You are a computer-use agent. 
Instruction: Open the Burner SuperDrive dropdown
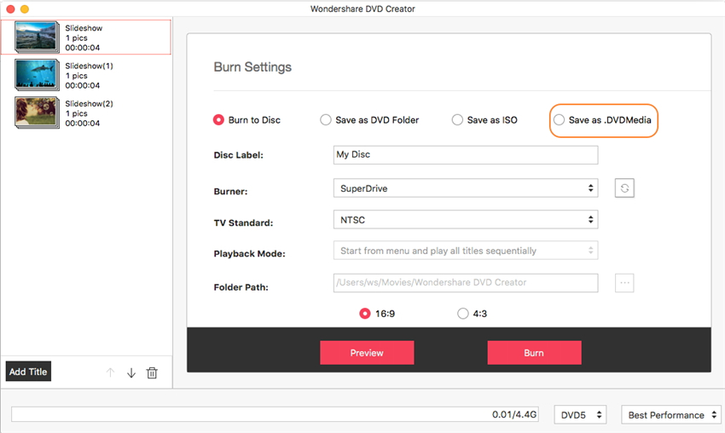tap(465, 188)
